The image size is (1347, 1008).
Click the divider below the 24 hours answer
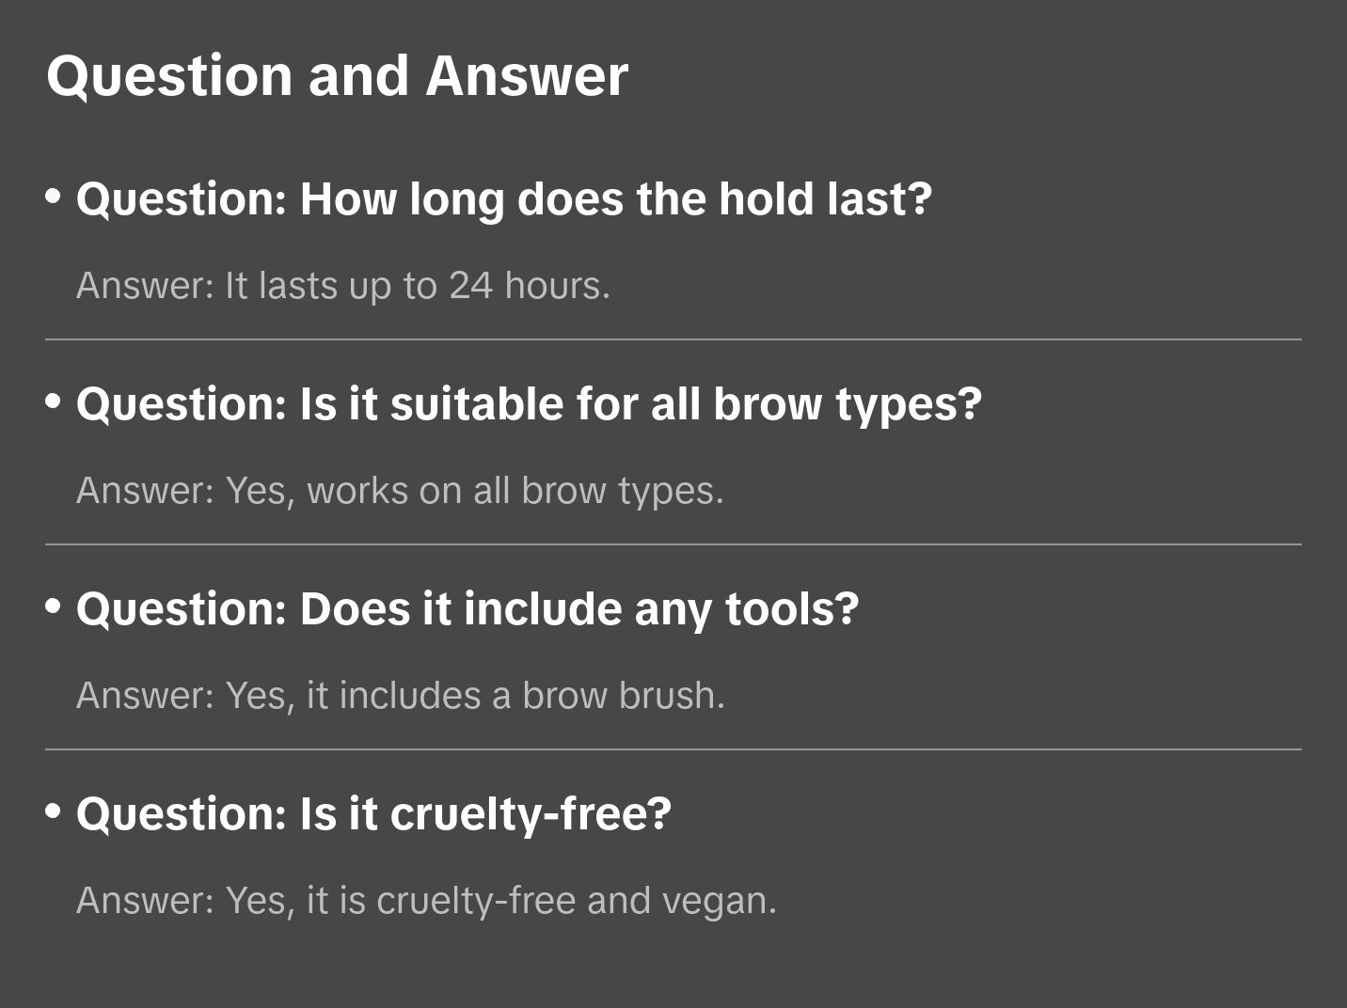(673, 339)
